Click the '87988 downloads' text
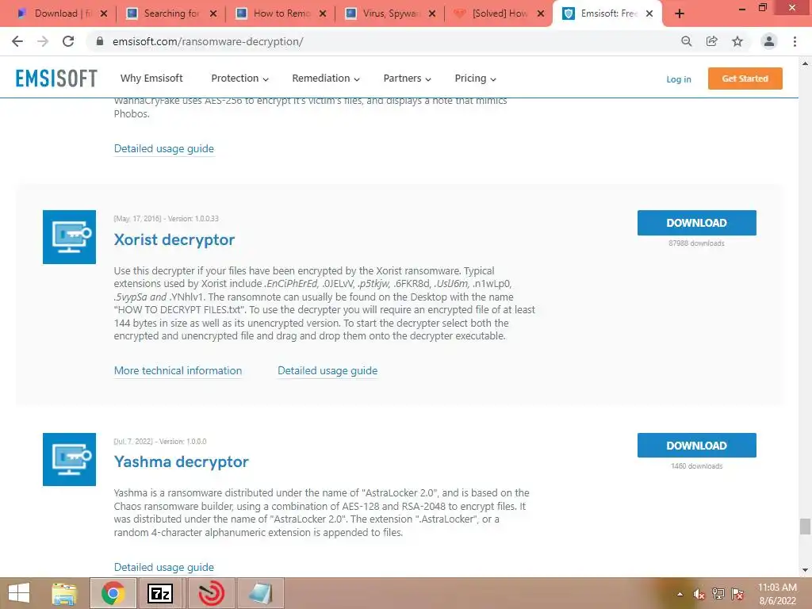 tap(696, 243)
